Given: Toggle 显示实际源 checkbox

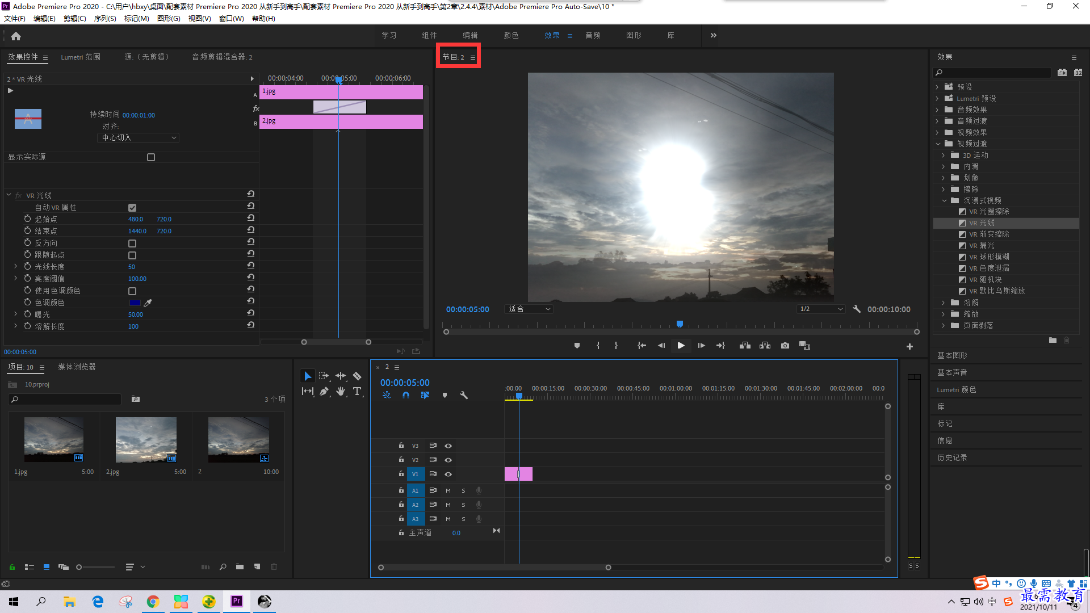Looking at the screenshot, I should [151, 157].
